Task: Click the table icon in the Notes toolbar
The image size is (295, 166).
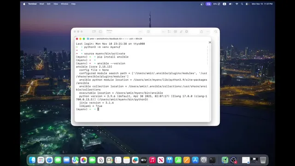Action: tap(175, 31)
